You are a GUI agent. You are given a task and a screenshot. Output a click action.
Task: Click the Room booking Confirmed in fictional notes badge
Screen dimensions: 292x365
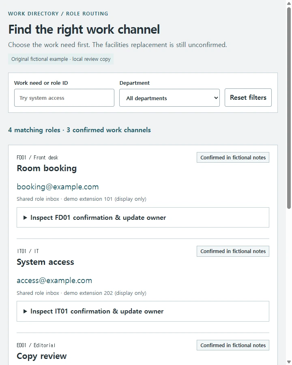click(233, 157)
